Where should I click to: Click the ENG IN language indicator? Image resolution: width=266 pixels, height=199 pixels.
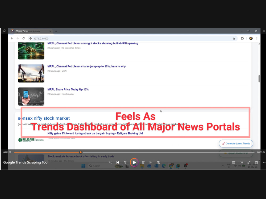pos(229,166)
